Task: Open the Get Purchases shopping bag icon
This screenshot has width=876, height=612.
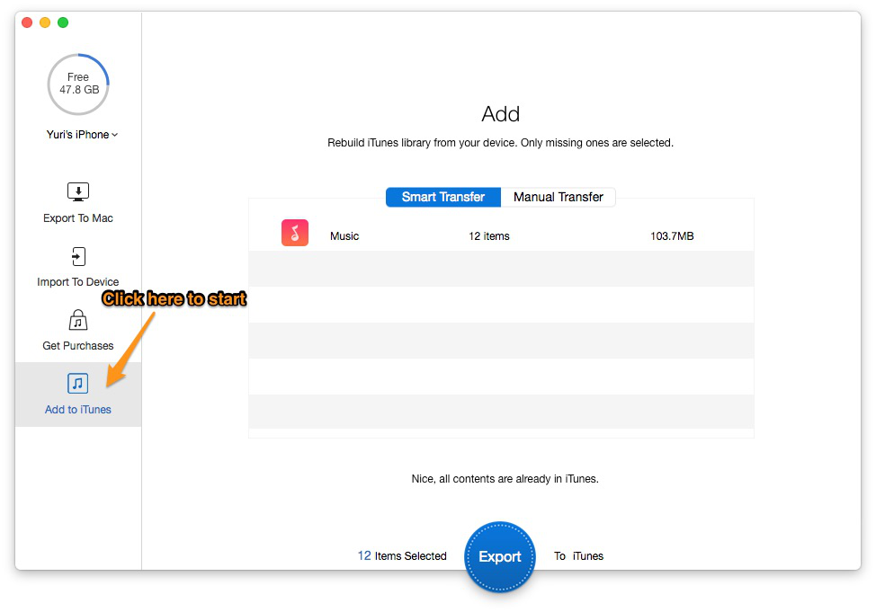Action: click(x=78, y=321)
